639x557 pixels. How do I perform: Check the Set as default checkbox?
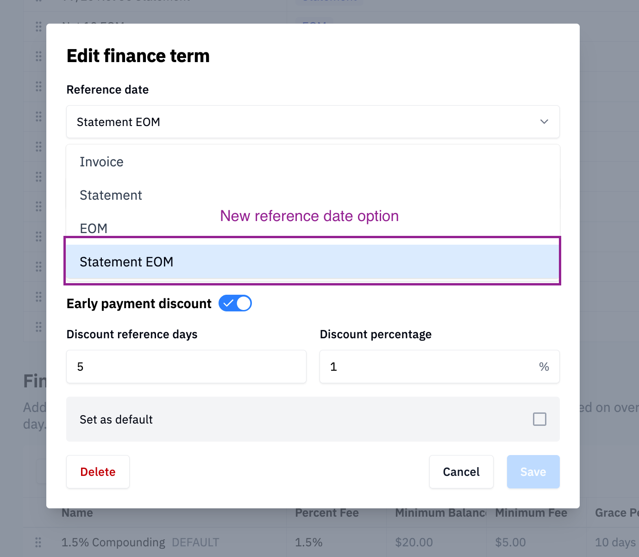pos(539,419)
